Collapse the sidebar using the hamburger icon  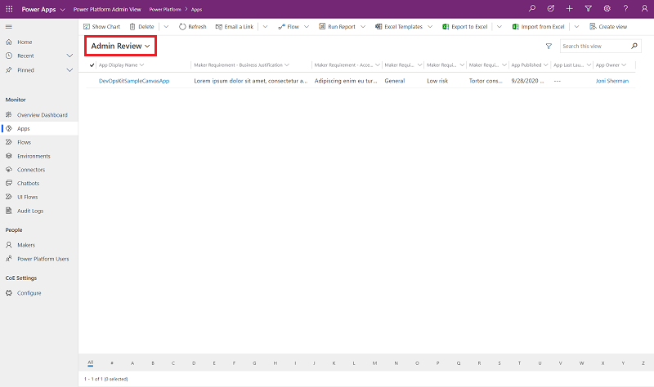point(9,27)
